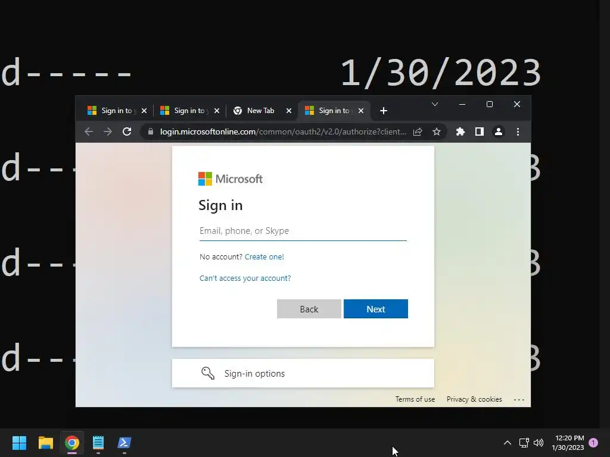Reload the Microsoft login page
Viewport: 610px width, 457px height.
pyautogui.click(x=127, y=132)
